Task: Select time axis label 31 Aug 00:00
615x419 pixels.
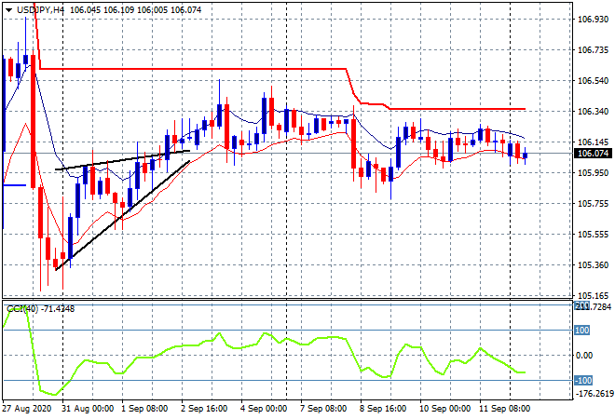Action: [x=88, y=409]
